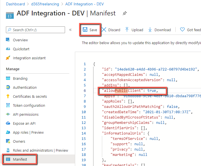Click "identifierUris" on line 13
Viewport: 201px width, 166px height.
point(119,128)
